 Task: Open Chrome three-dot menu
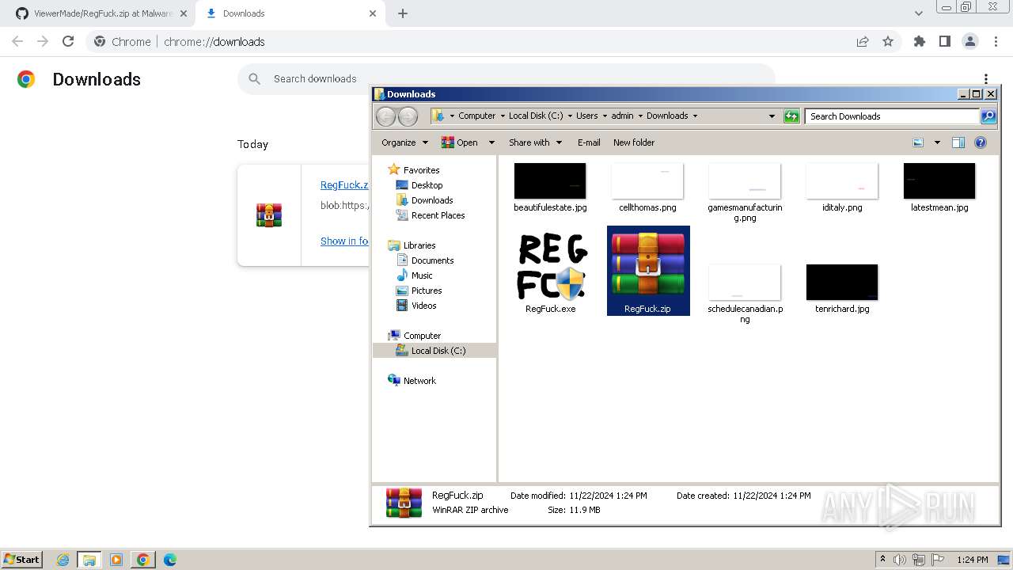pos(995,41)
